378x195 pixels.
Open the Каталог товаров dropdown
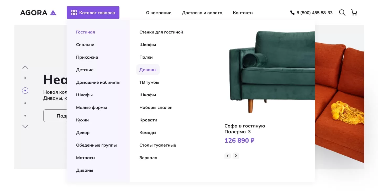(93, 12)
